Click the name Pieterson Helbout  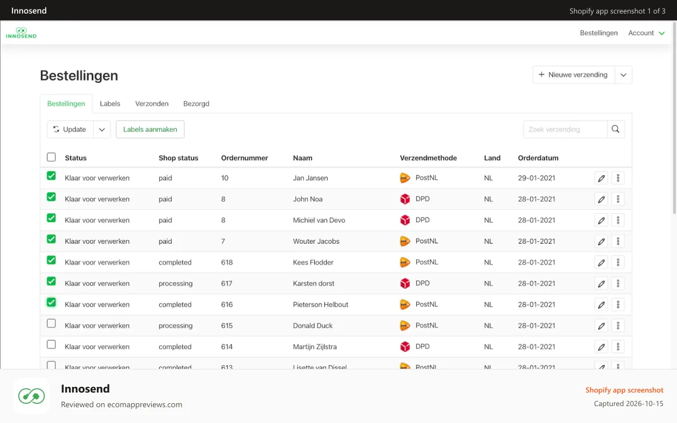(320, 305)
